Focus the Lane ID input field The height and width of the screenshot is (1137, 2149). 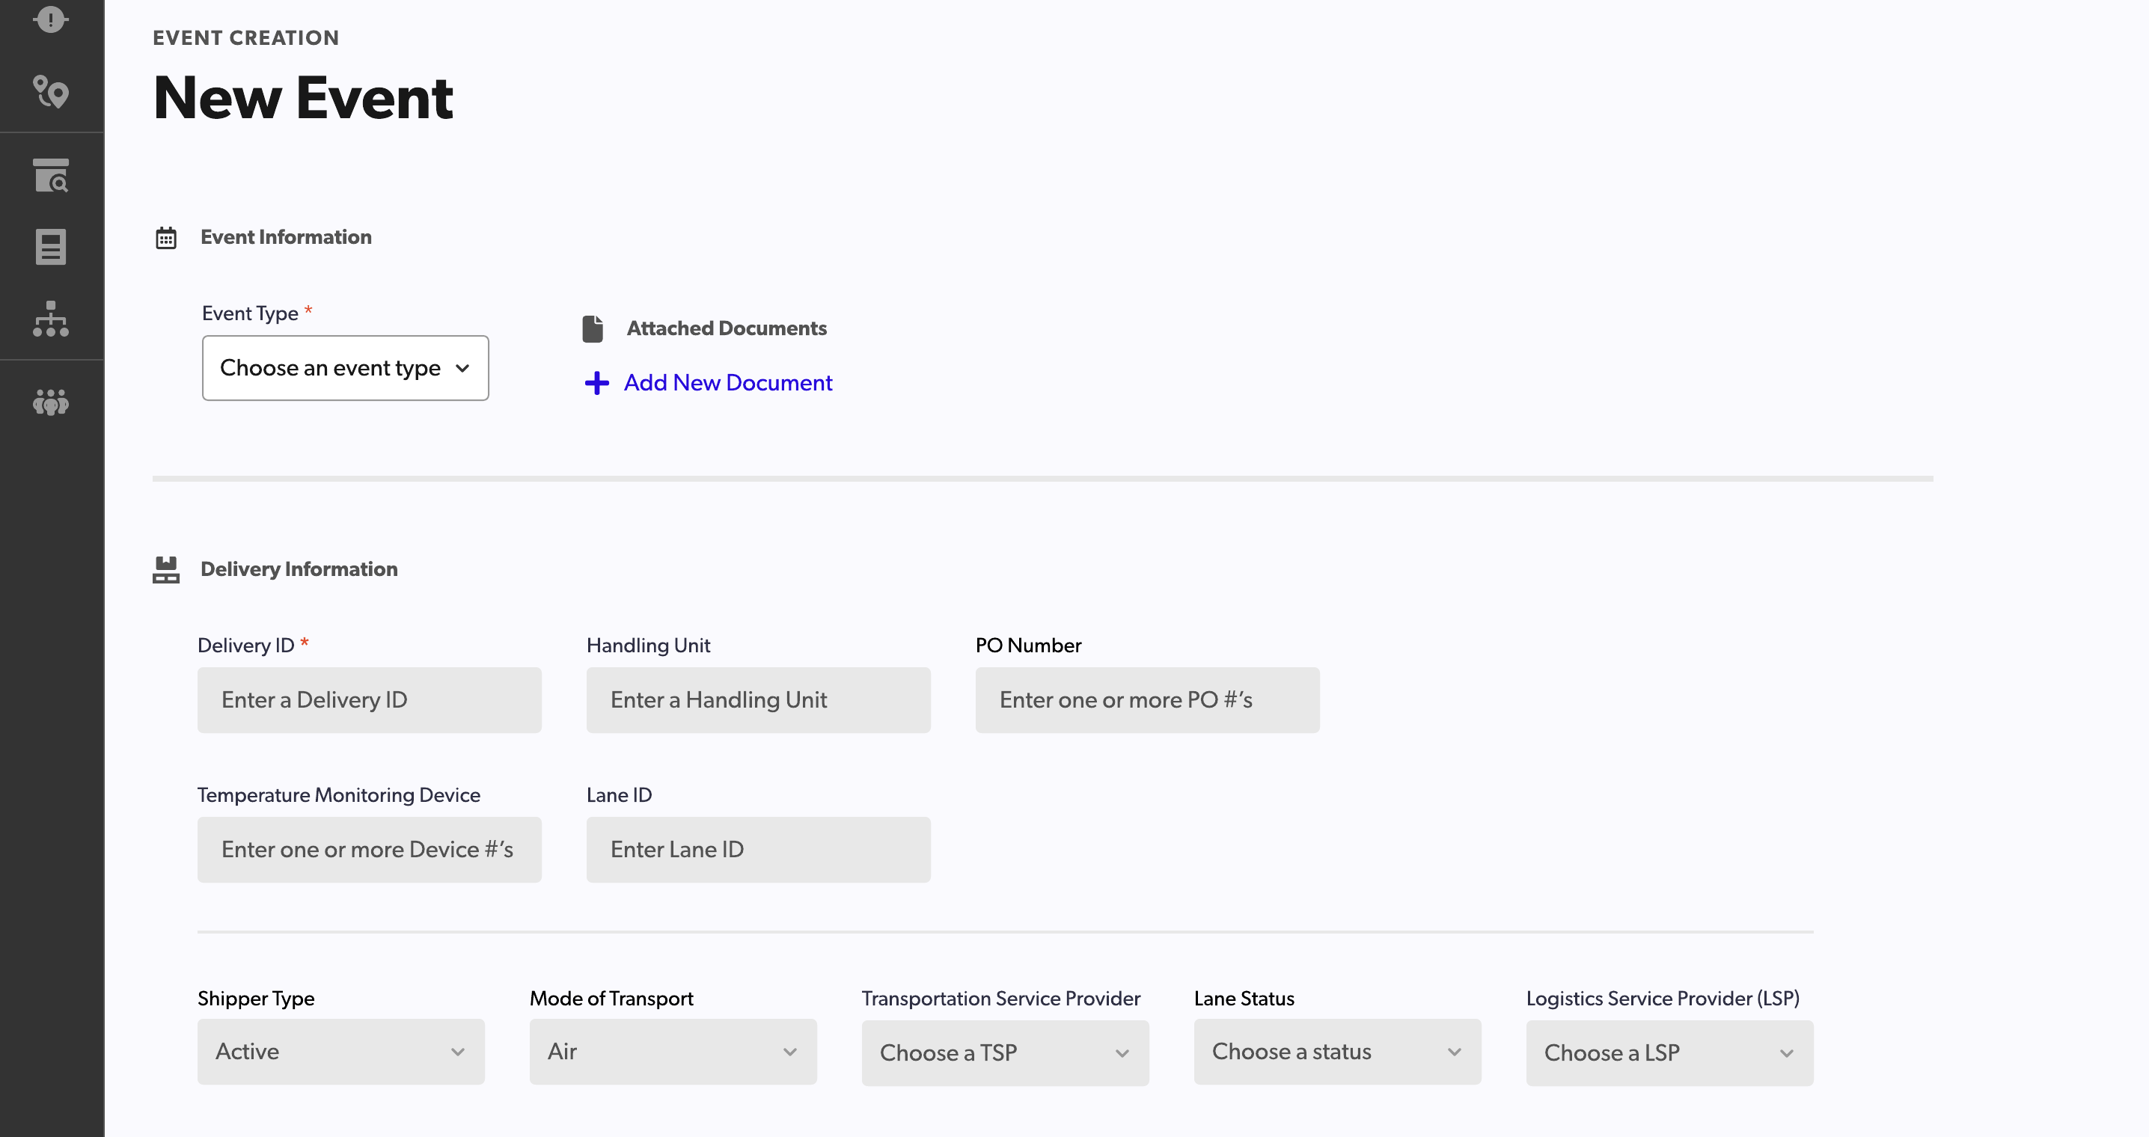tap(758, 850)
